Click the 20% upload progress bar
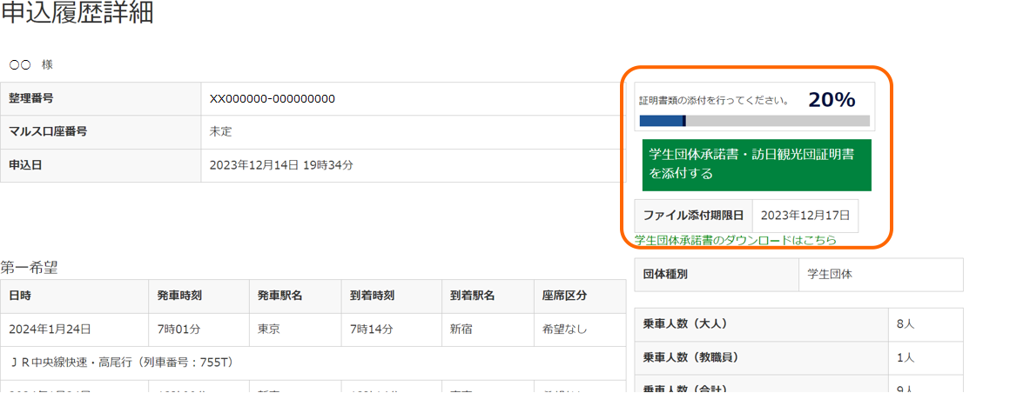 (754, 121)
